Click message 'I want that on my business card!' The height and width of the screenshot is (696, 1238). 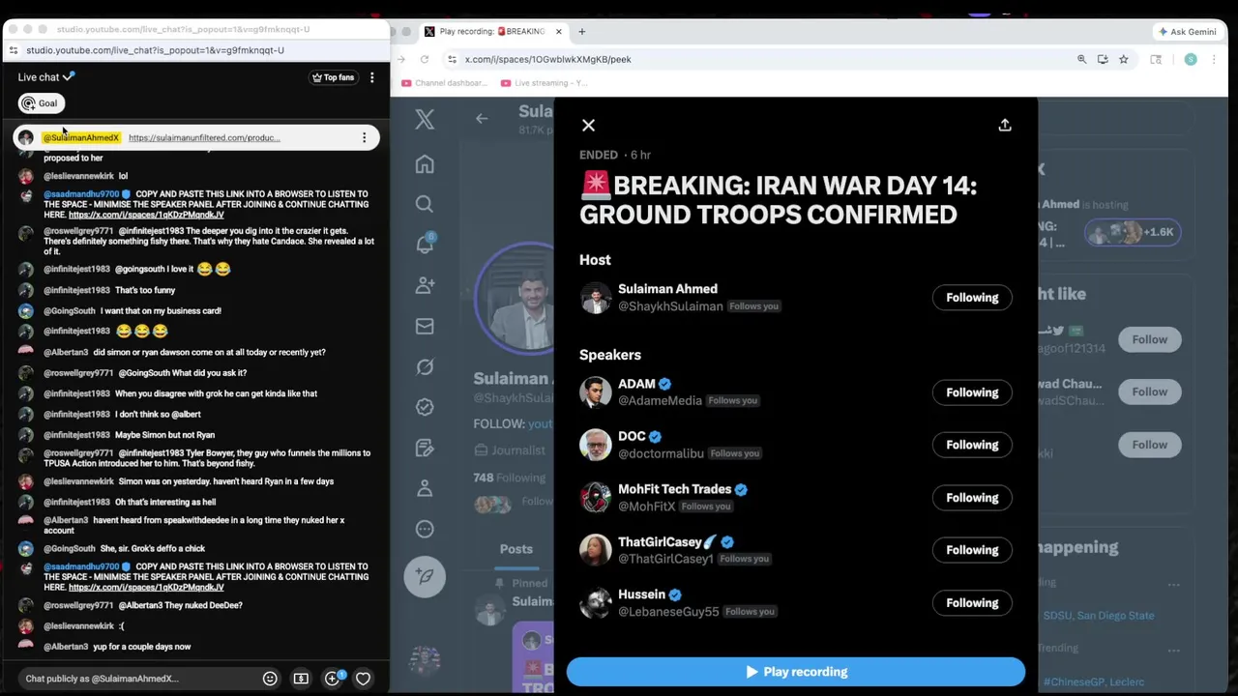161,311
